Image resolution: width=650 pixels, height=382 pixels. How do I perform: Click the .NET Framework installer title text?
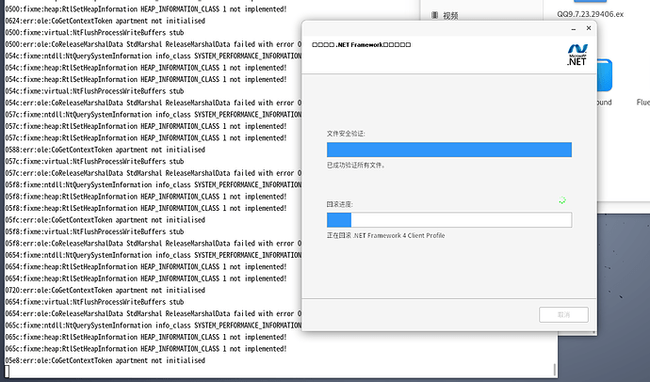pyautogui.click(x=361, y=45)
